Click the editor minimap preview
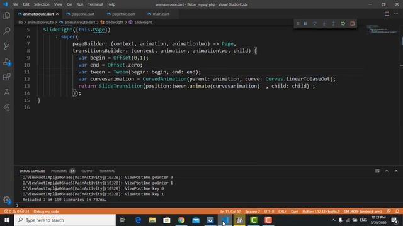The width and height of the screenshot is (403, 226). point(382,30)
